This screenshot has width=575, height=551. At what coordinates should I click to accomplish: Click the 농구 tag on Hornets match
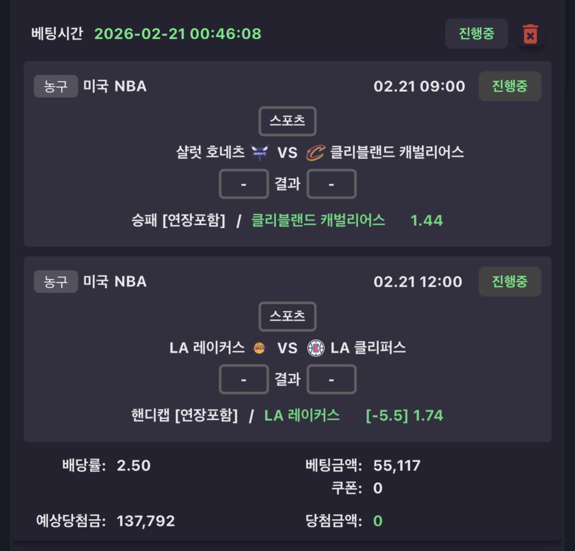(x=56, y=86)
